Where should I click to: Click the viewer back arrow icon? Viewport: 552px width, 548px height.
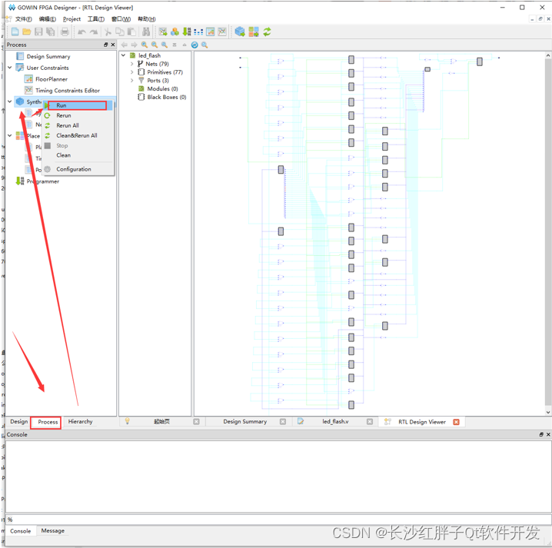[x=124, y=45]
